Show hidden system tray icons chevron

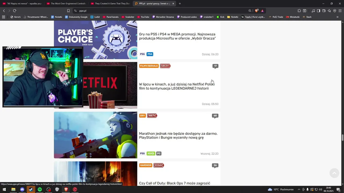pyautogui.click(x=299, y=190)
